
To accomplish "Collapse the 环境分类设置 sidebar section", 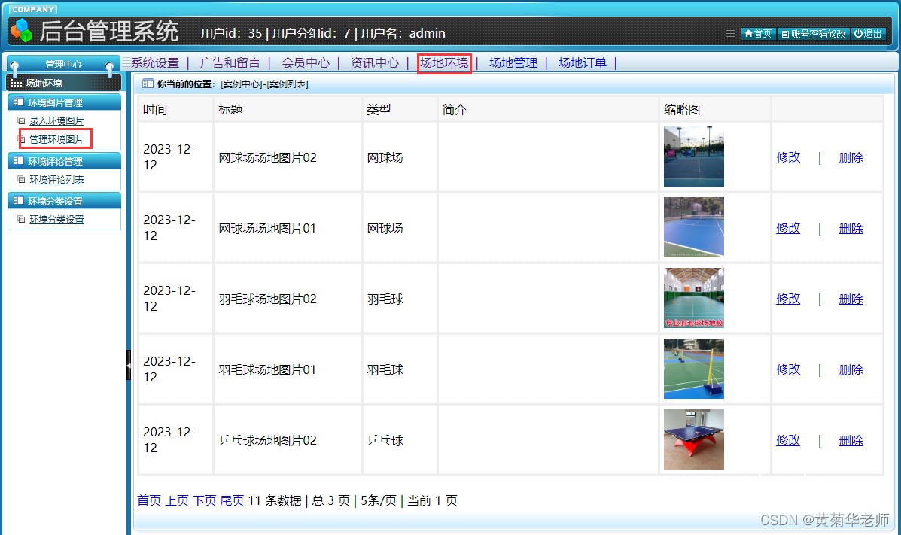I will click(65, 201).
